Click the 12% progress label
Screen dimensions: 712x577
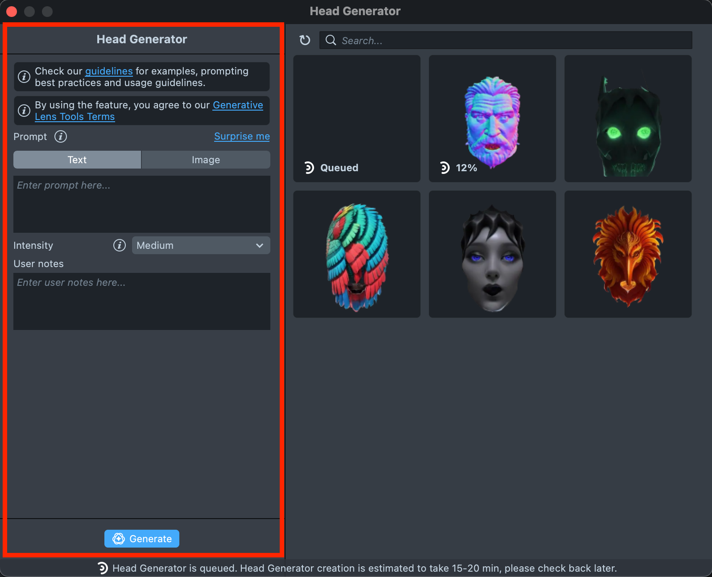(x=466, y=168)
